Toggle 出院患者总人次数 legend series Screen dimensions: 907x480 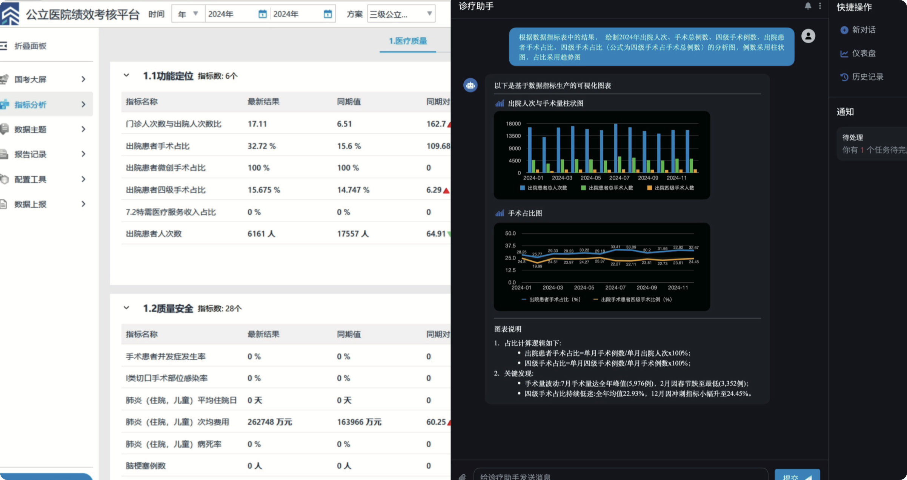544,188
